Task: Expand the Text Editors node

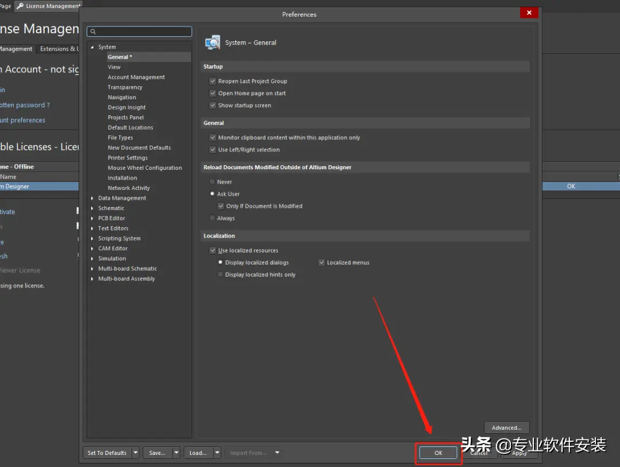Action: (x=92, y=228)
